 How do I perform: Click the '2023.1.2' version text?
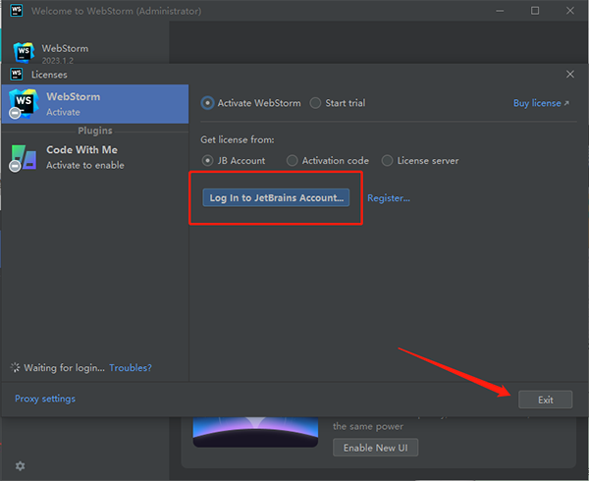tap(58, 61)
